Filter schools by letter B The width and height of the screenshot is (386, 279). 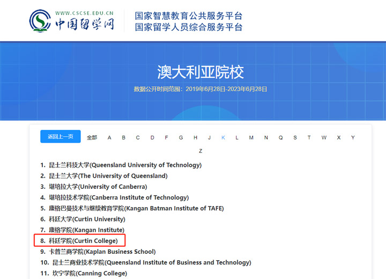(124, 137)
